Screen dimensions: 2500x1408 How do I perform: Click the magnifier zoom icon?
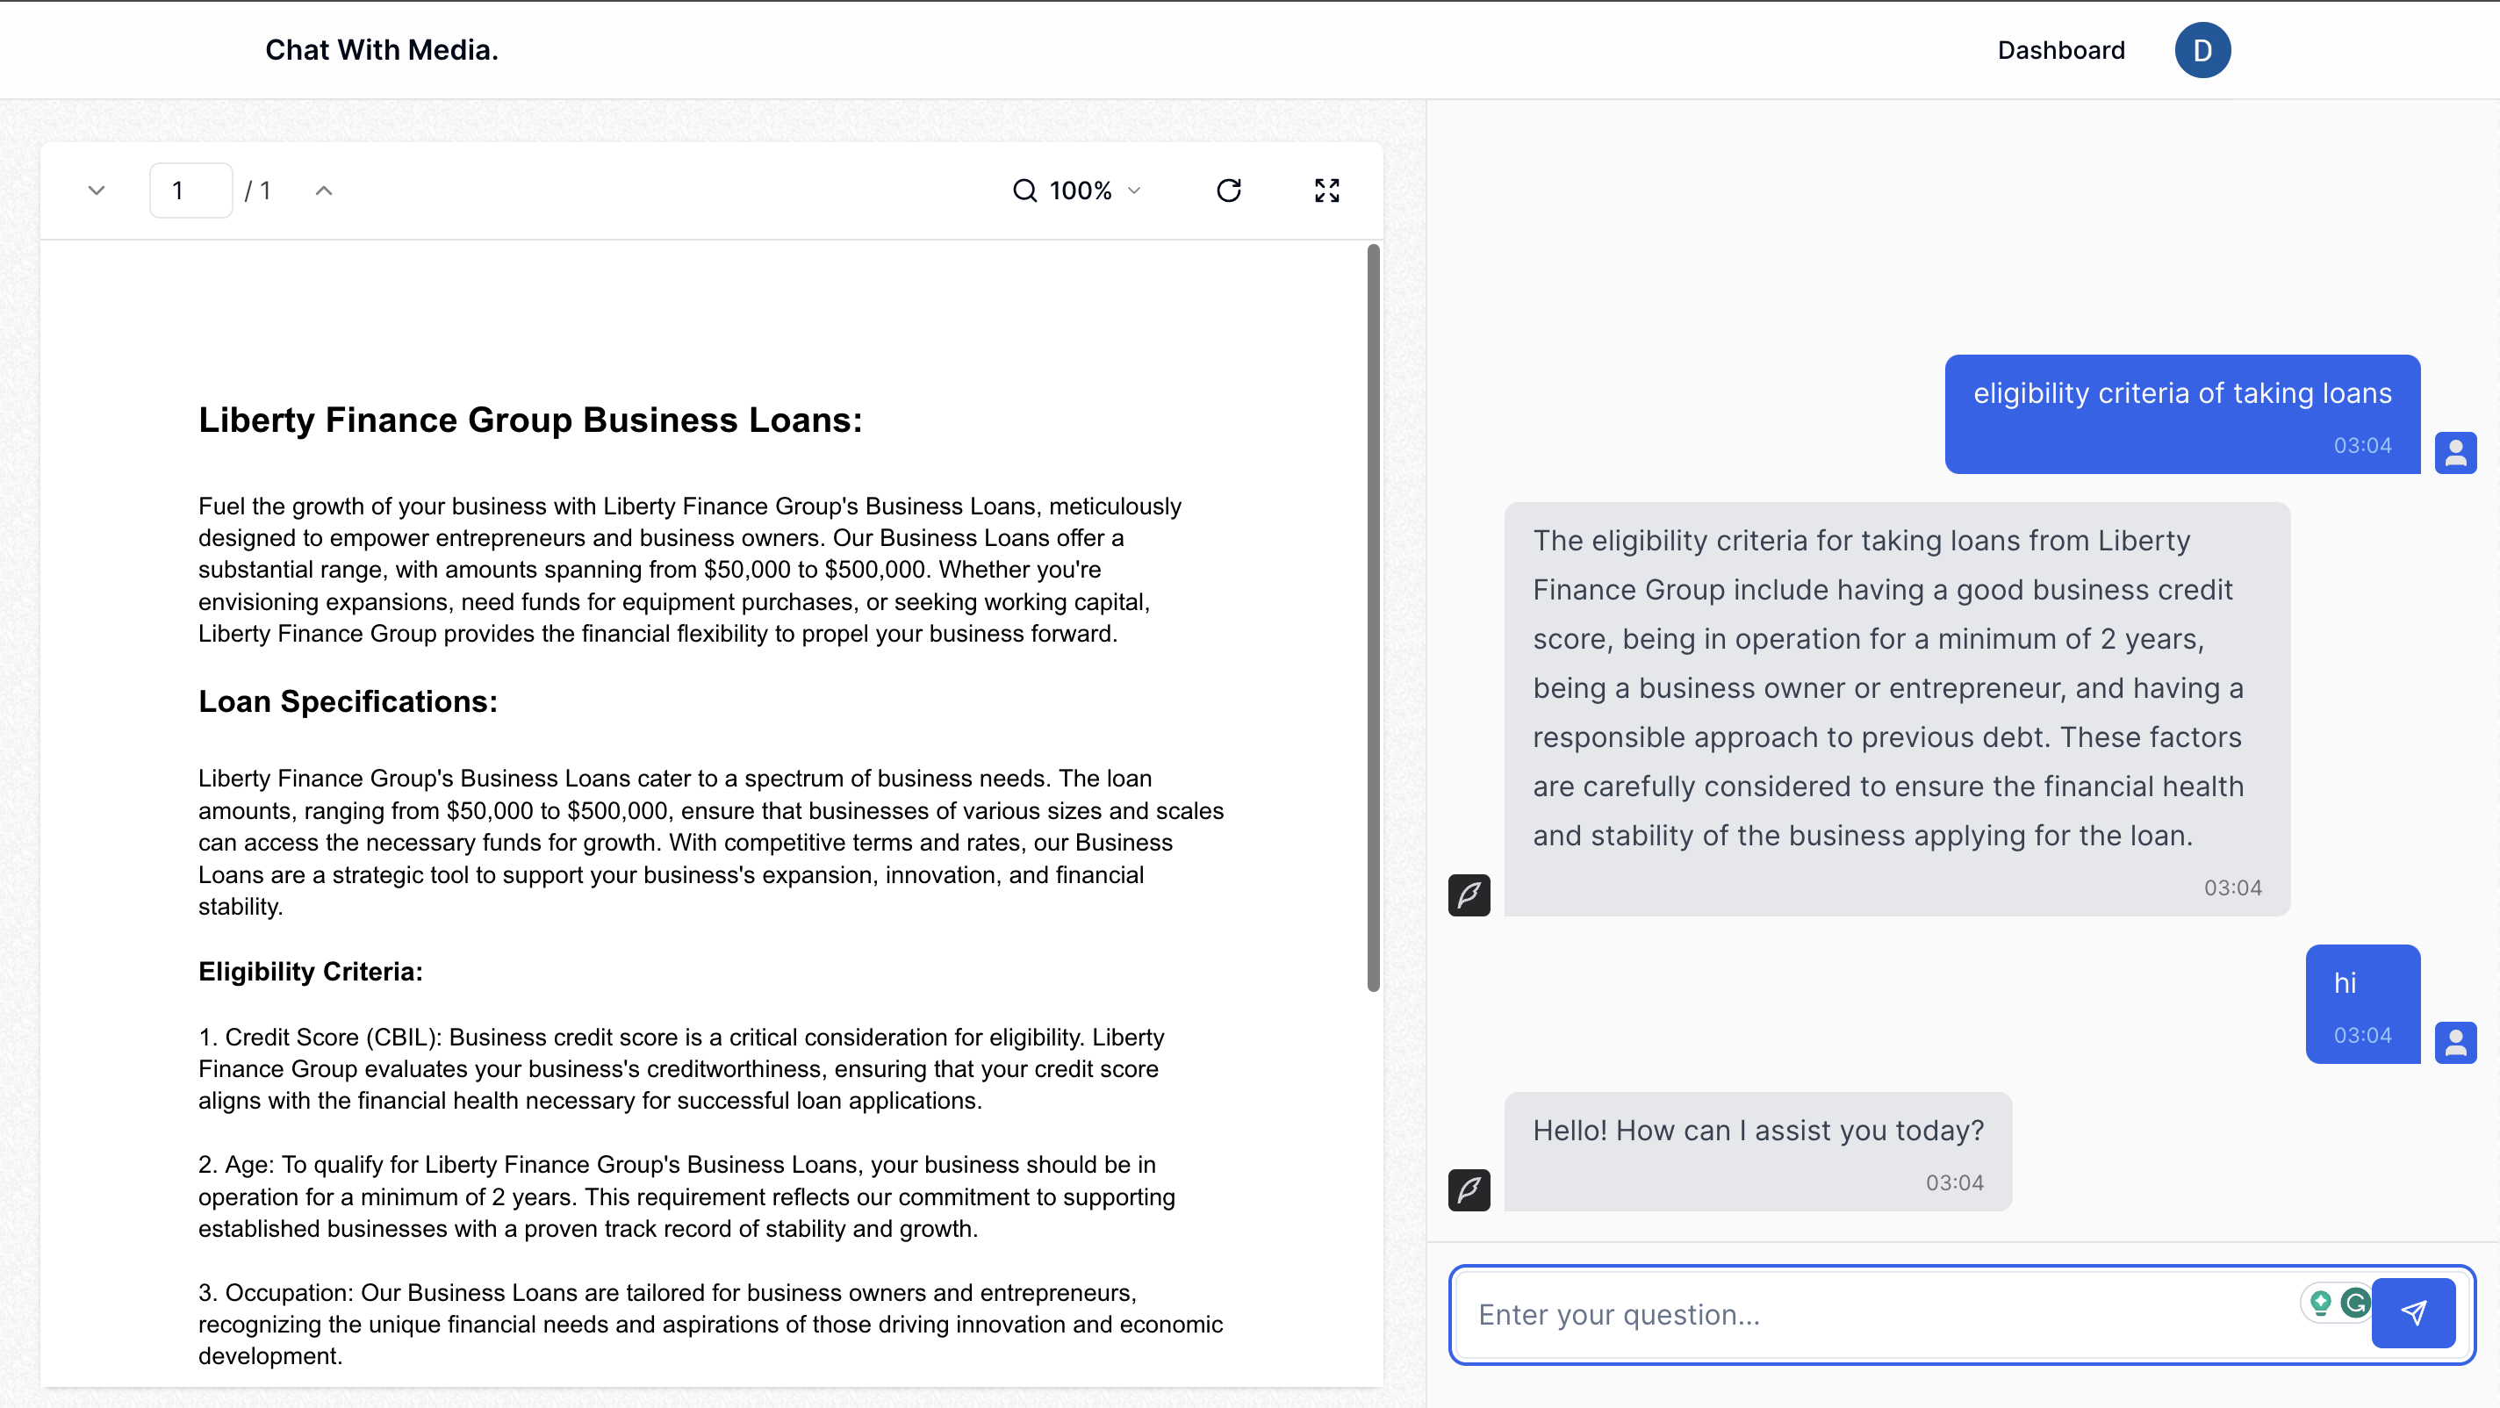[1025, 190]
